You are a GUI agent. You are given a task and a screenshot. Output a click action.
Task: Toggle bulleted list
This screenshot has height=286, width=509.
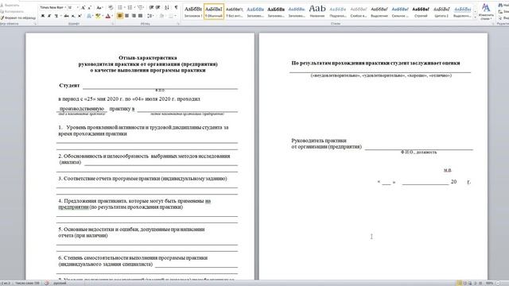point(120,7)
